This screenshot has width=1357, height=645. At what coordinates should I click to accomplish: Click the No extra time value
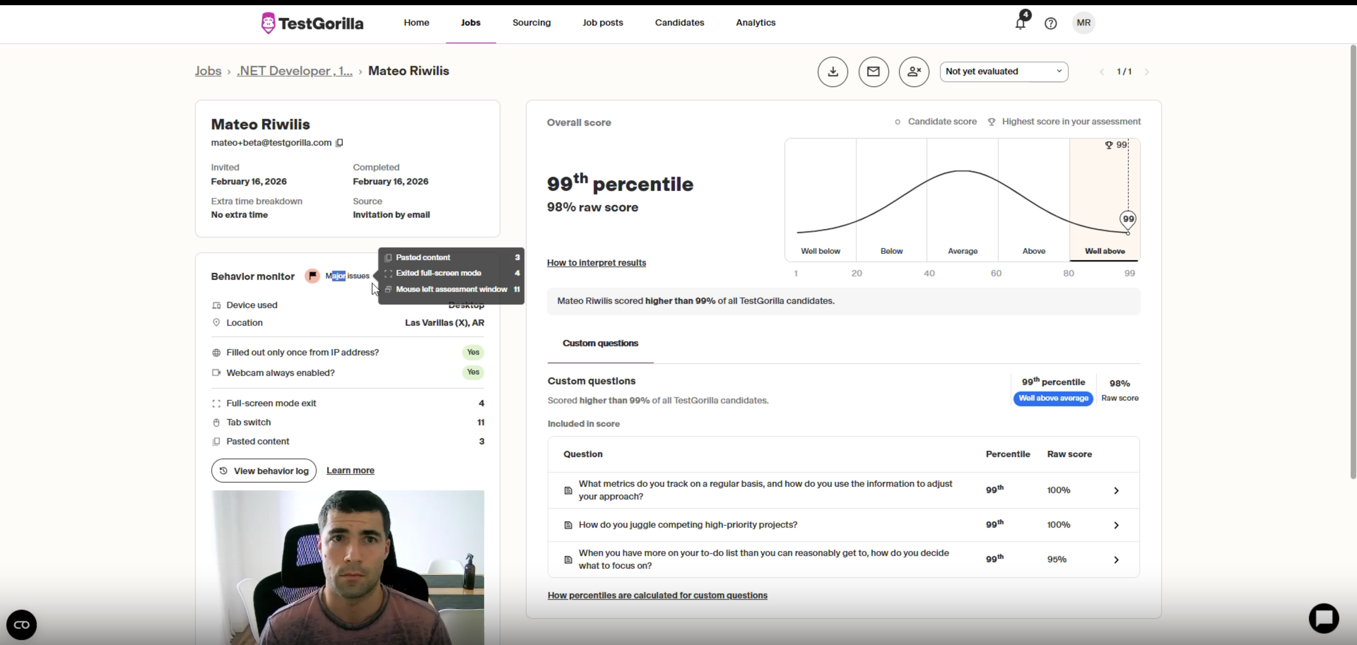point(239,215)
